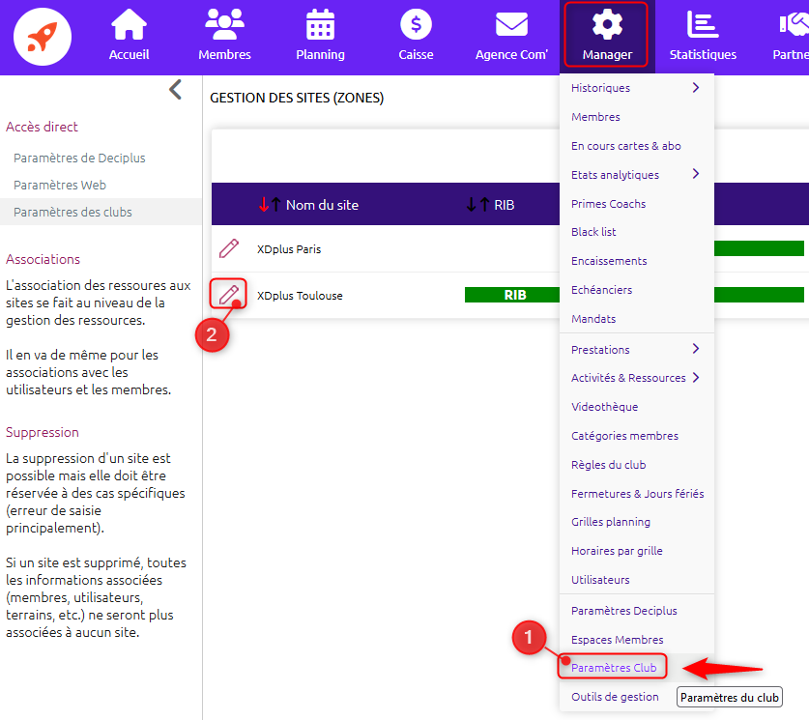Collapse the sidebar with left chevron
The height and width of the screenshot is (720, 809).
coord(175,90)
